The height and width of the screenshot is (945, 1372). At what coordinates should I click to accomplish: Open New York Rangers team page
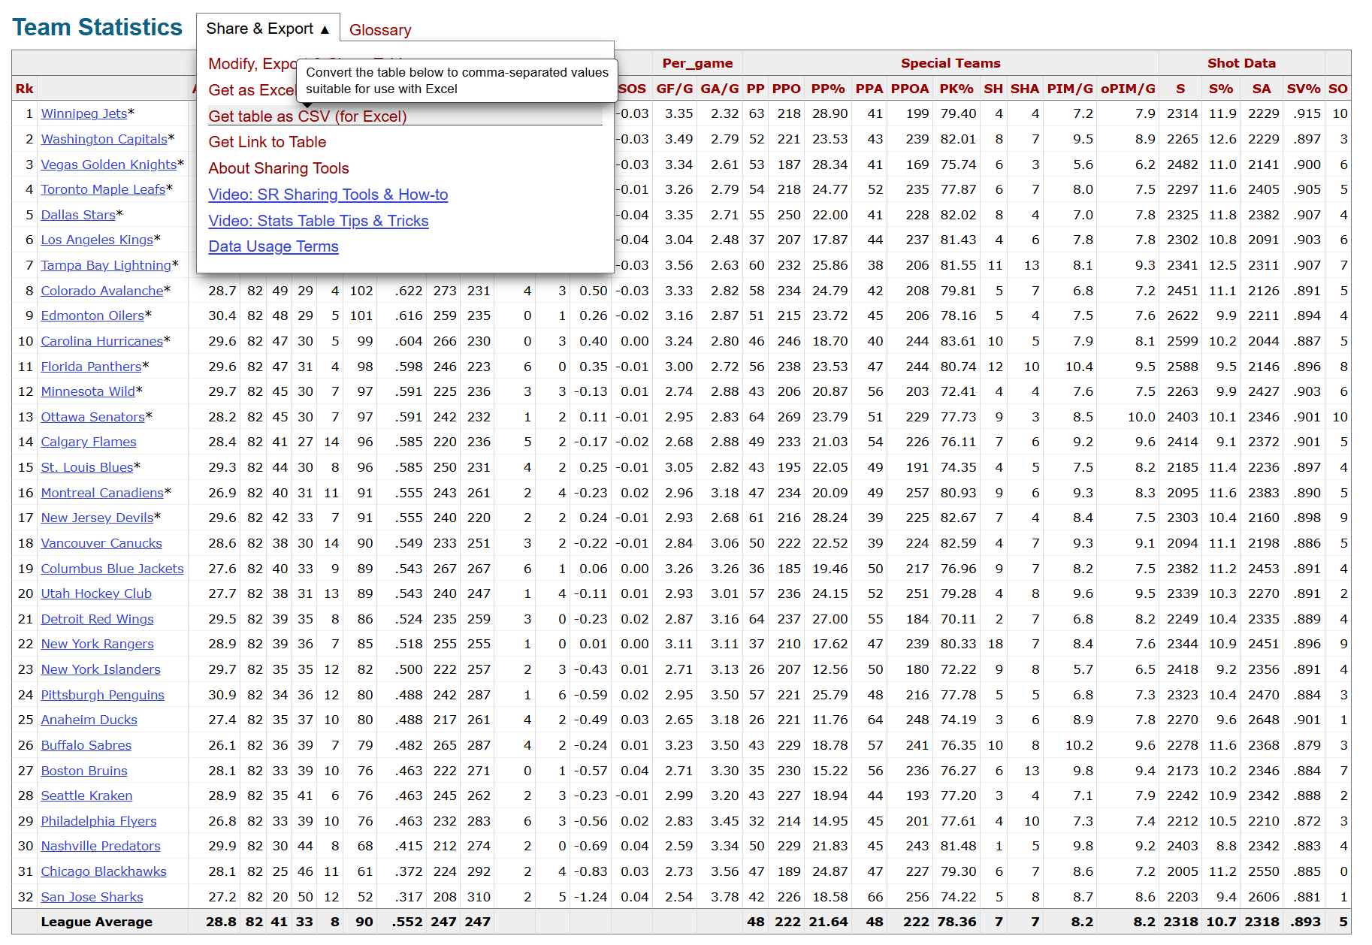(97, 644)
